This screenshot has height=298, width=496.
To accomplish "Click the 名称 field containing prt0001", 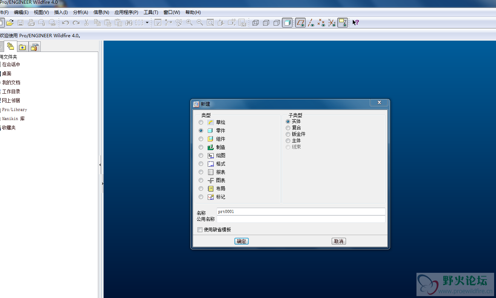I will click(x=301, y=211).
